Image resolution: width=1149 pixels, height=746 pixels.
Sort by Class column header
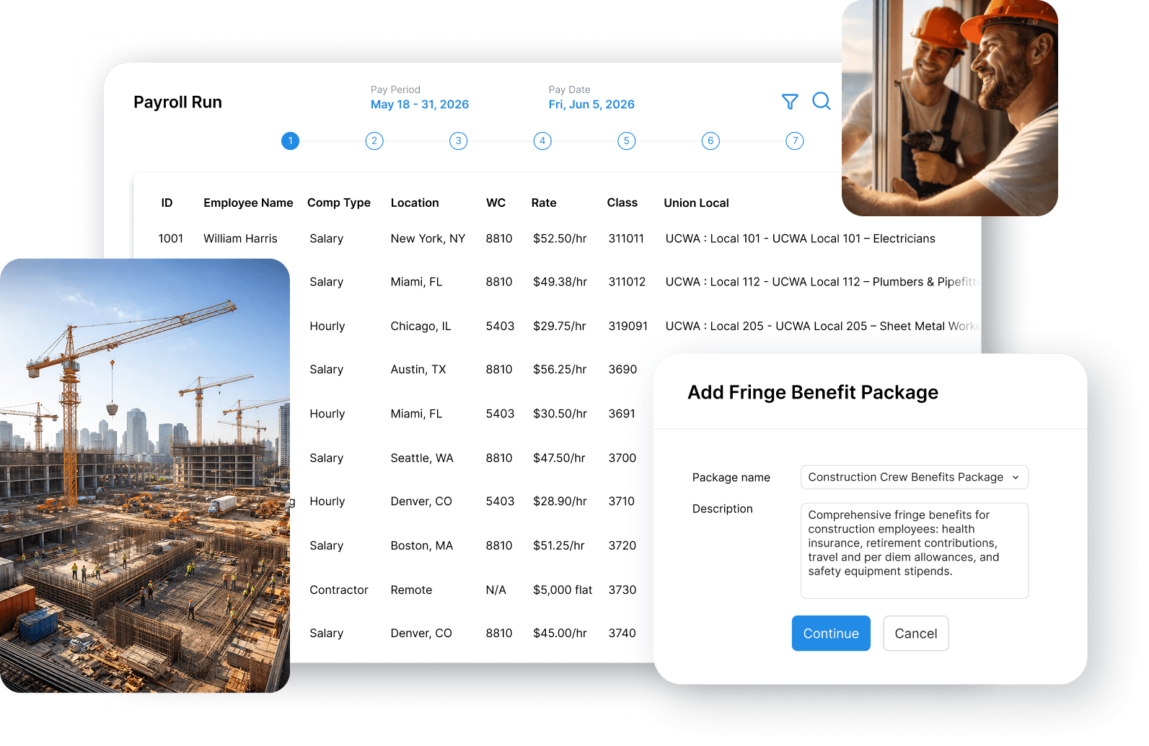(x=622, y=203)
